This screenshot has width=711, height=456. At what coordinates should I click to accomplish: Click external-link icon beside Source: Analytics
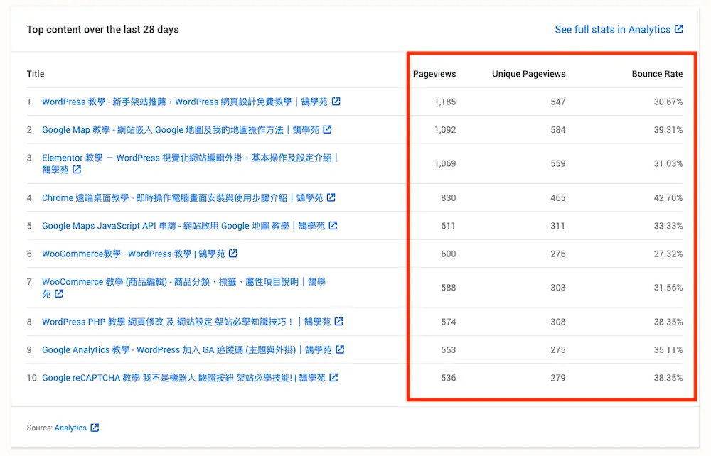pyautogui.click(x=95, y=428)
